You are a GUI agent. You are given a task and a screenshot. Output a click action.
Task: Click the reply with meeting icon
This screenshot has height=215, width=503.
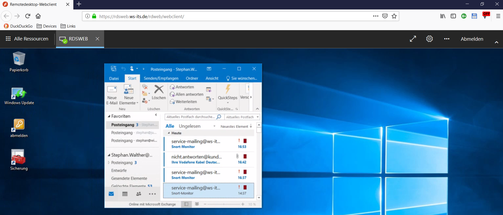tap(209, 90)
